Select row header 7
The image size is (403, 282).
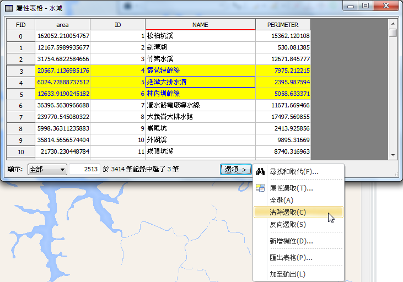21,117
